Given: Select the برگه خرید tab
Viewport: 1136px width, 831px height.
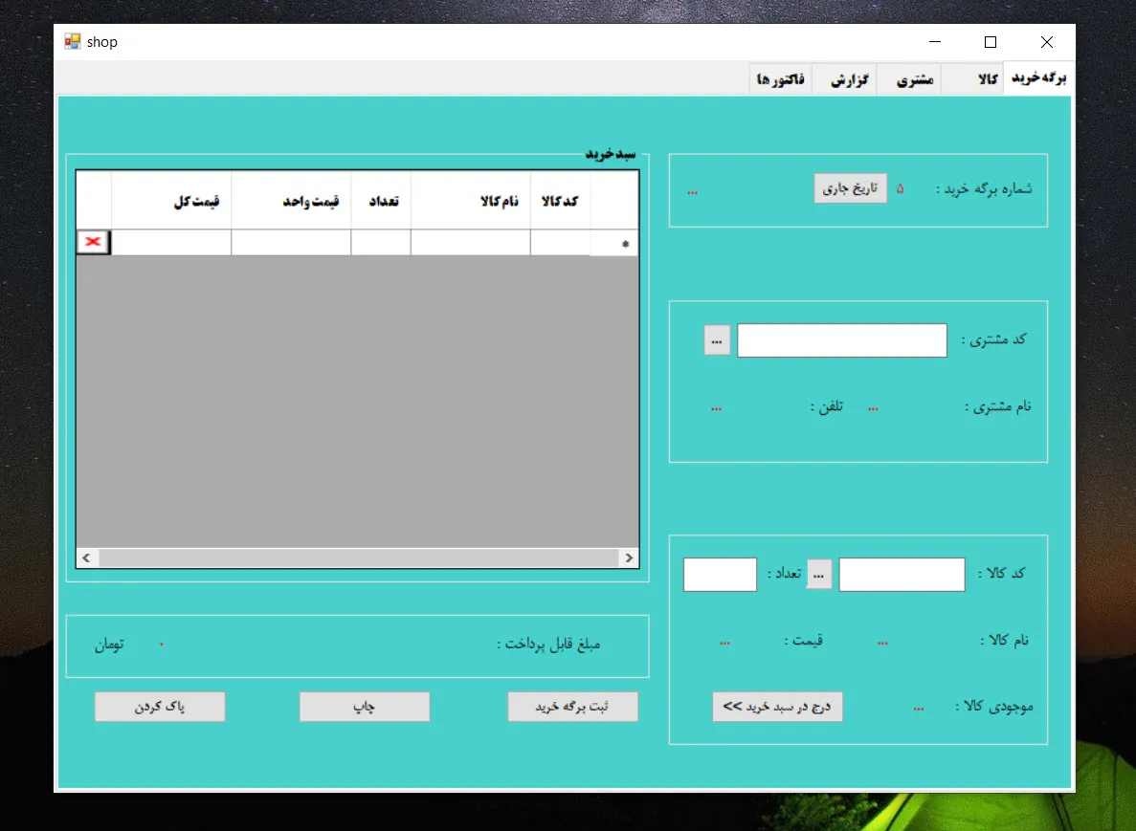Looking at the screenshot, I should tap(1039, 79).
